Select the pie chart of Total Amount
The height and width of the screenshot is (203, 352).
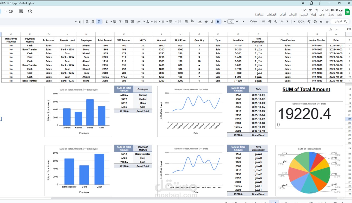[x=309, y=171]
